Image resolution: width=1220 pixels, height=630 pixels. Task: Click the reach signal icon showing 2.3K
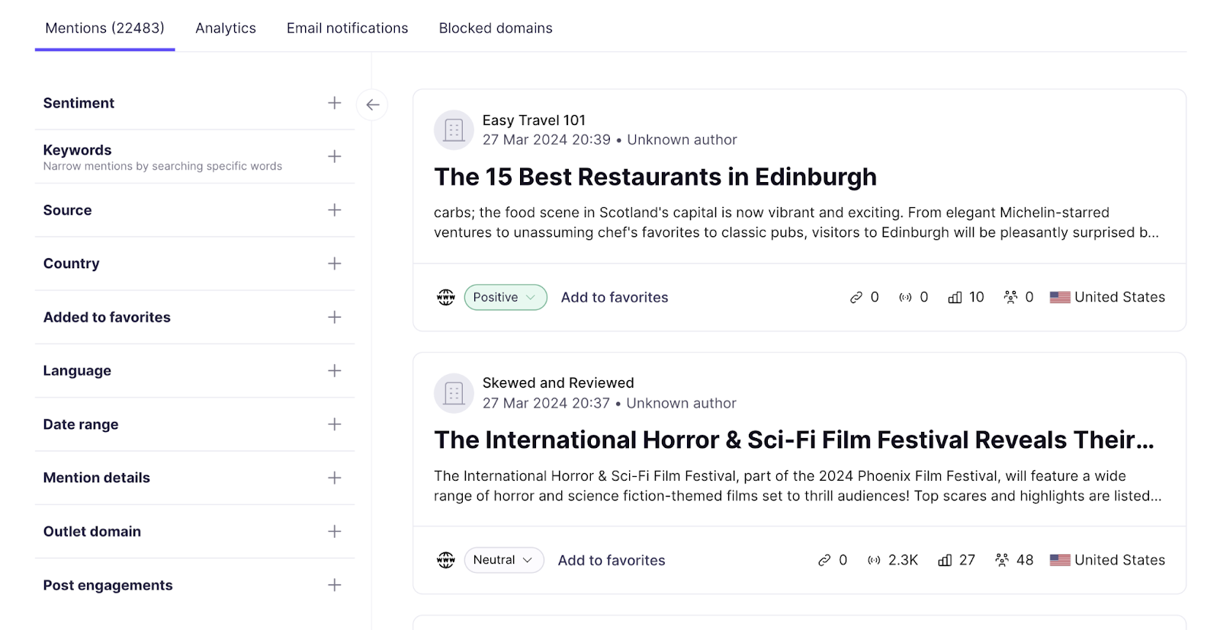pos(874,561)
